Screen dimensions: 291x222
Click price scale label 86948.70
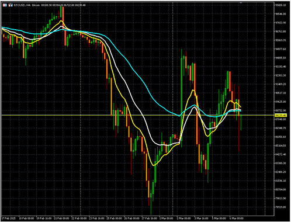280,128
